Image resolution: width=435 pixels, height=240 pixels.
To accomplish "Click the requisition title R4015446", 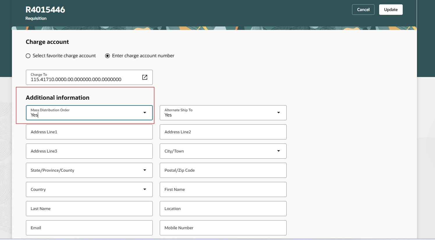I will (x=45, y=9).
